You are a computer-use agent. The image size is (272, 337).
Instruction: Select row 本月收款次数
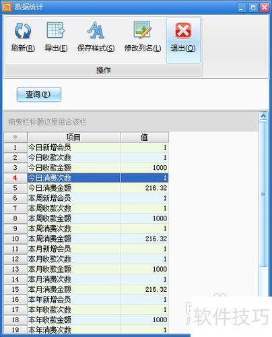[x=86, y=259]
